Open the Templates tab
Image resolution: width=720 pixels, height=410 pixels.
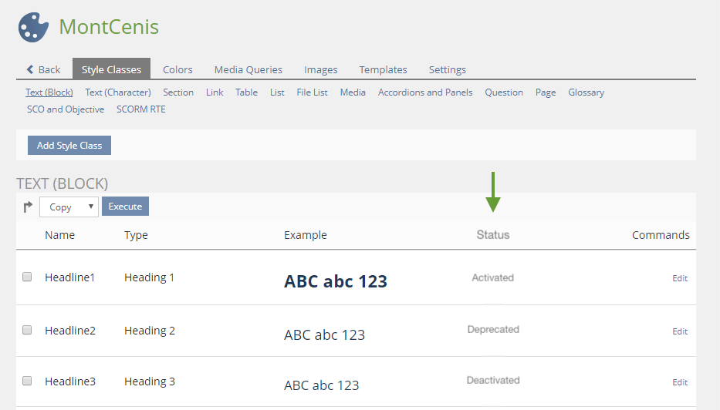pos(383,69)
